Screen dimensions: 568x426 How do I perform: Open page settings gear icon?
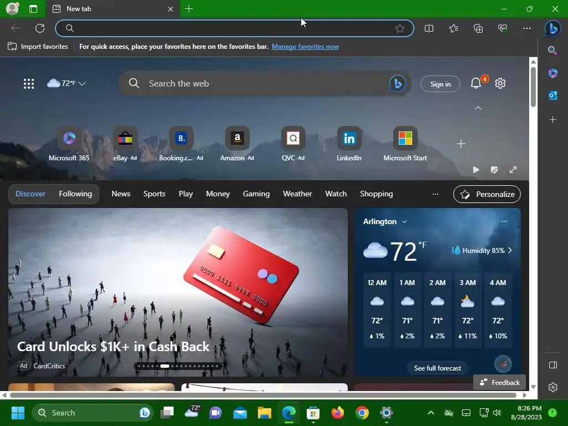pos(500,83)
